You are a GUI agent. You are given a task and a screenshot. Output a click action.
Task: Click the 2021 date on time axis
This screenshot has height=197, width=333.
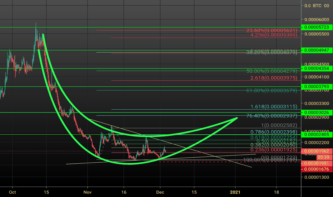pyautogui.click(x=235, y=192)
